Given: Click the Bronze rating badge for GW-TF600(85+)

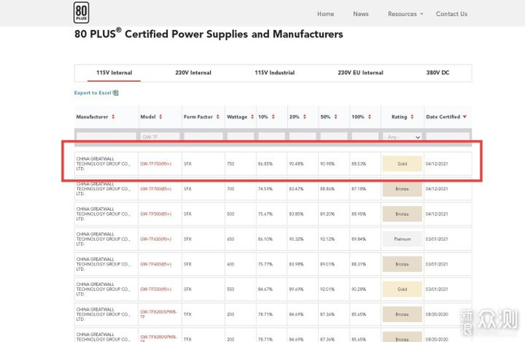Looking at the screenshot, I should (x=402, y=264).
